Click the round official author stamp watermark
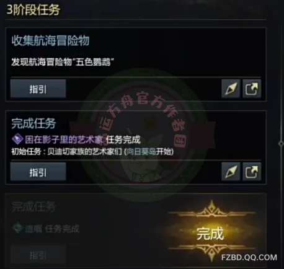The height and width of the screenshot is (269, 284). pyautogui.click(x=143, y=134)
